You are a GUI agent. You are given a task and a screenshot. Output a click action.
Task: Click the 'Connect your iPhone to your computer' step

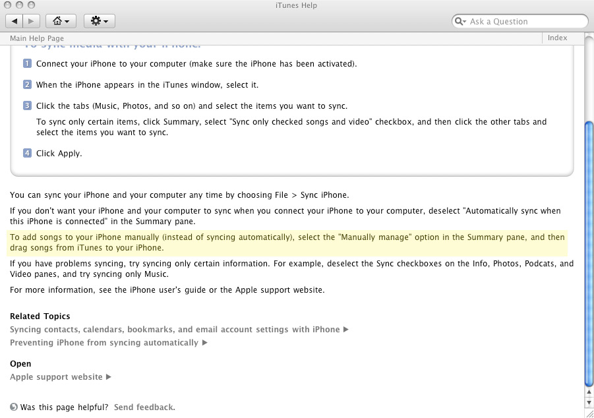pyautogui.click(x=196, y=64)
